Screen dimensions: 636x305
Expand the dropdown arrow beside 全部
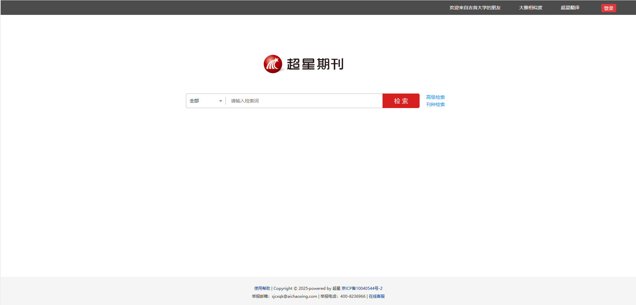point(221,101)
